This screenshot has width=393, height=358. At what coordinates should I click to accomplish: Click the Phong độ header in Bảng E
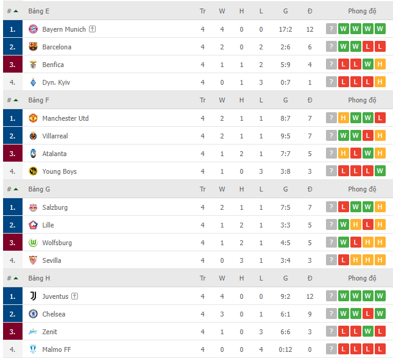click(x=362, y=11)
